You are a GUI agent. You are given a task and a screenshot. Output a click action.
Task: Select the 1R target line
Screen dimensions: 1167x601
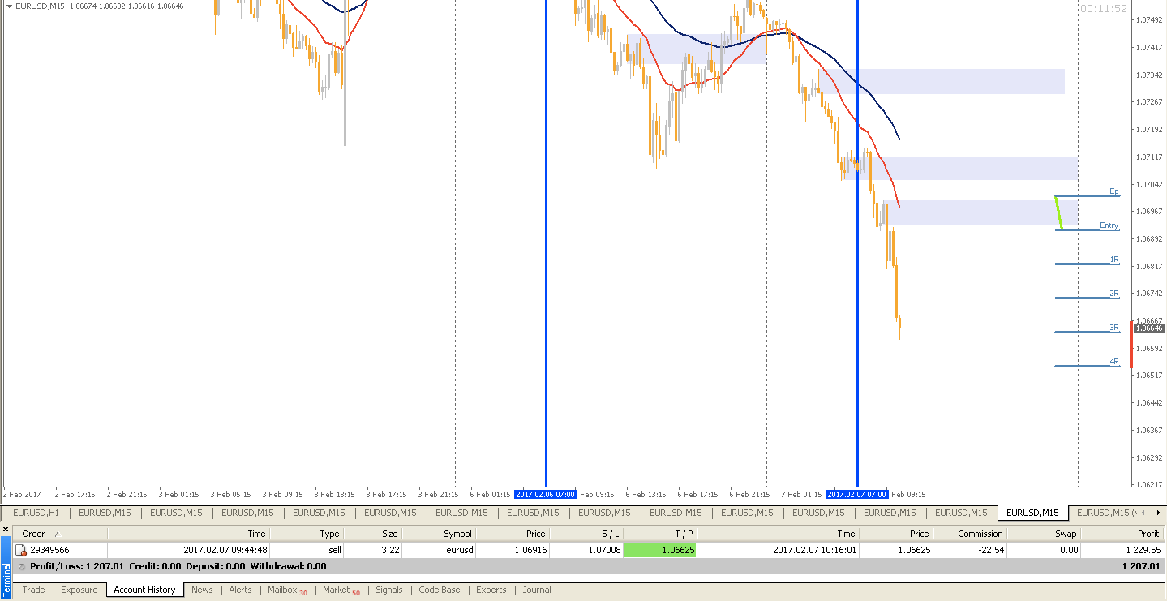click(x=1087, y=264)
